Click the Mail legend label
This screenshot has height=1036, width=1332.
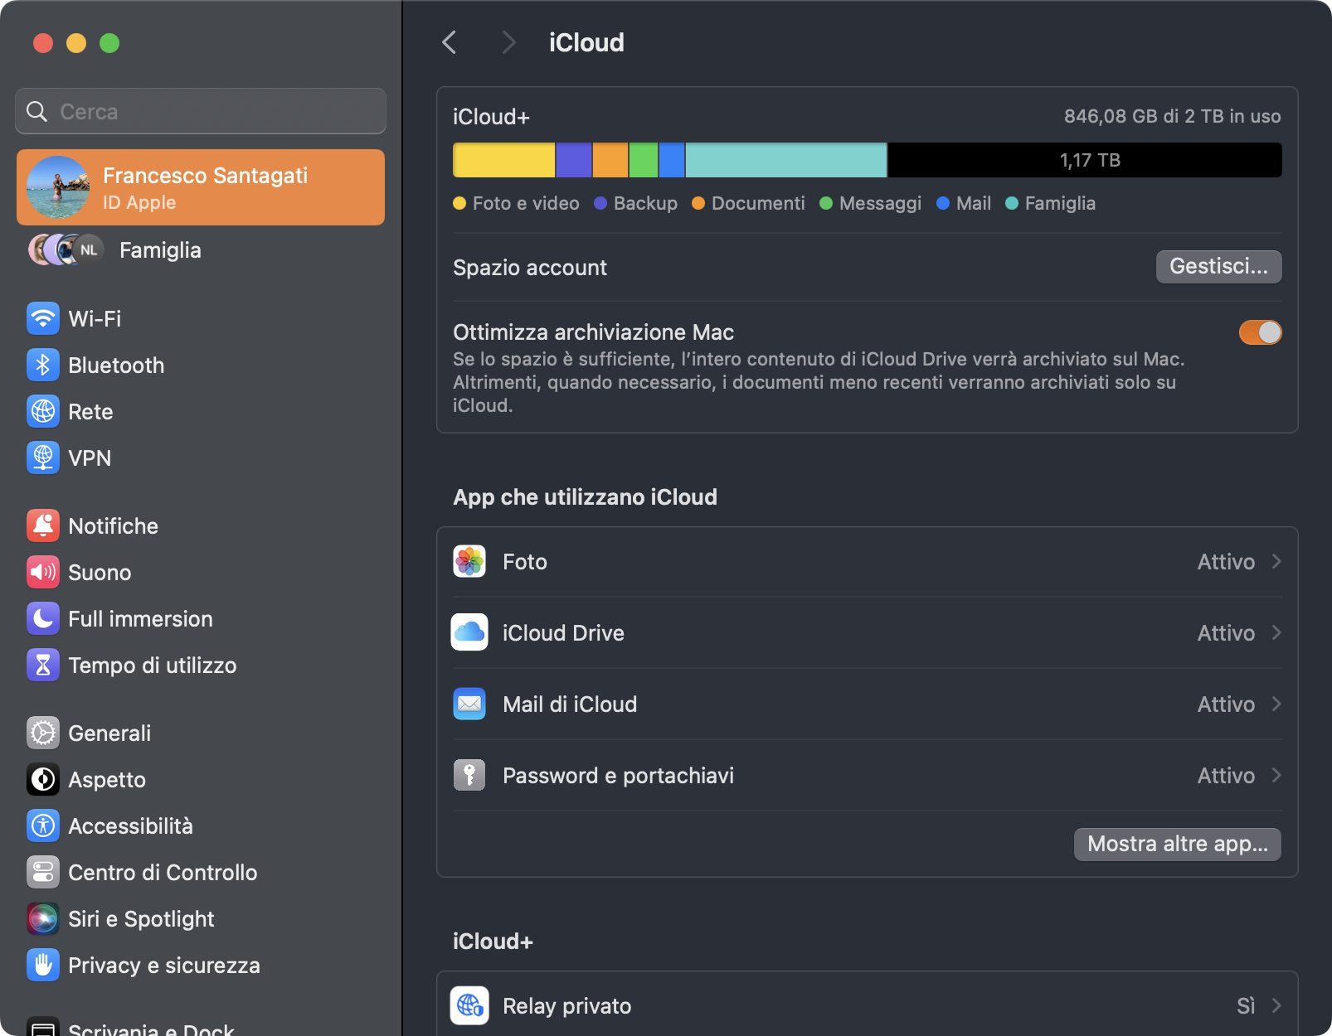973,203
